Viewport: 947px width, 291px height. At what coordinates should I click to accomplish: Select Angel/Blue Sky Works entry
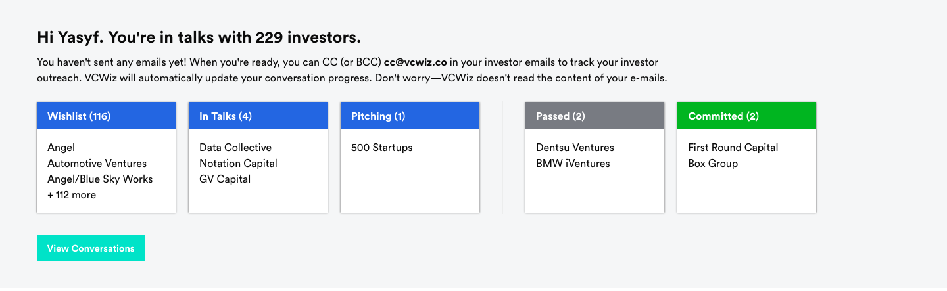coord(99,179)
